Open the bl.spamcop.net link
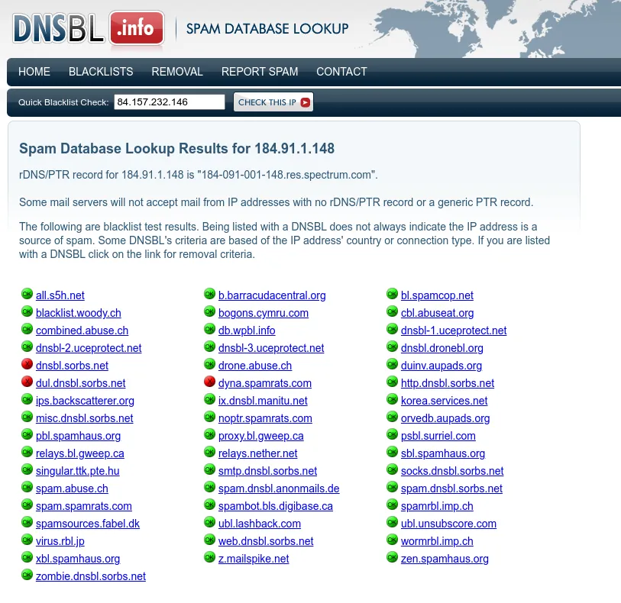This screenshot has height=603, width=621. [437, 295]
